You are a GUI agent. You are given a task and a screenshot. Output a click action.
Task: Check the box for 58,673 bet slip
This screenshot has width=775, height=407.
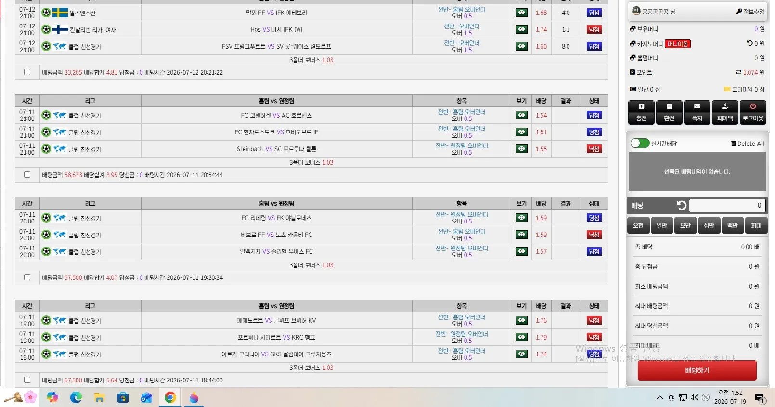27,175
